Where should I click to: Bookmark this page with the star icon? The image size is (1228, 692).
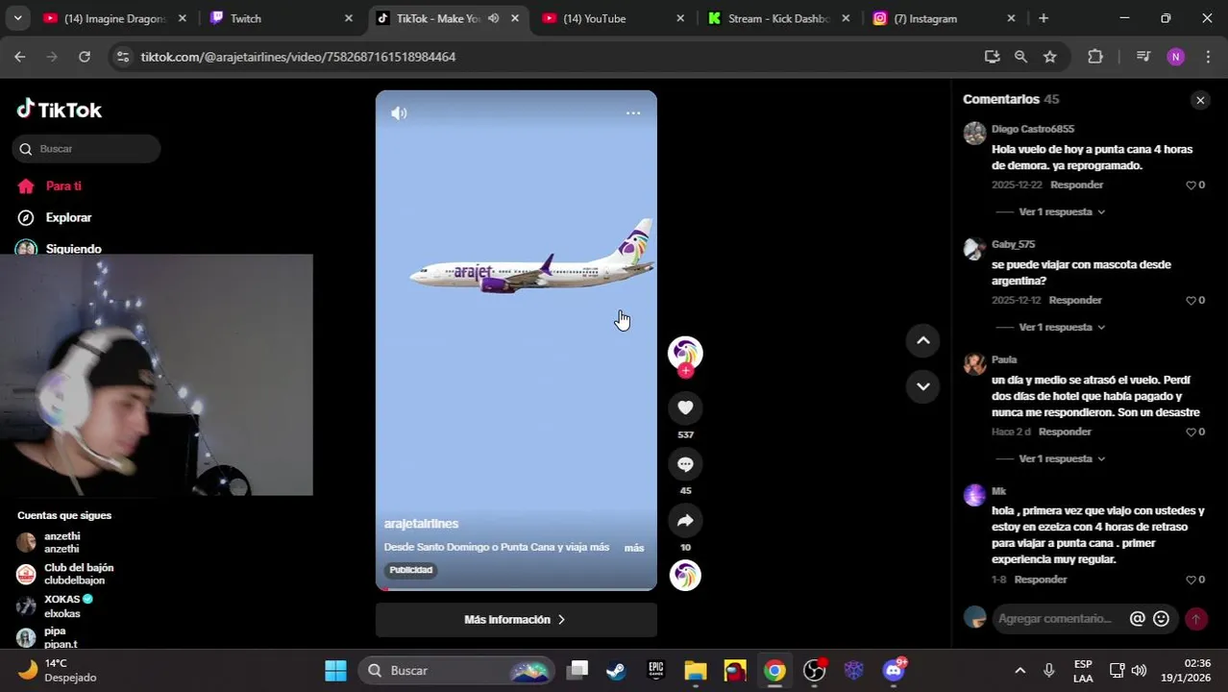click(x=1050, y=57)
